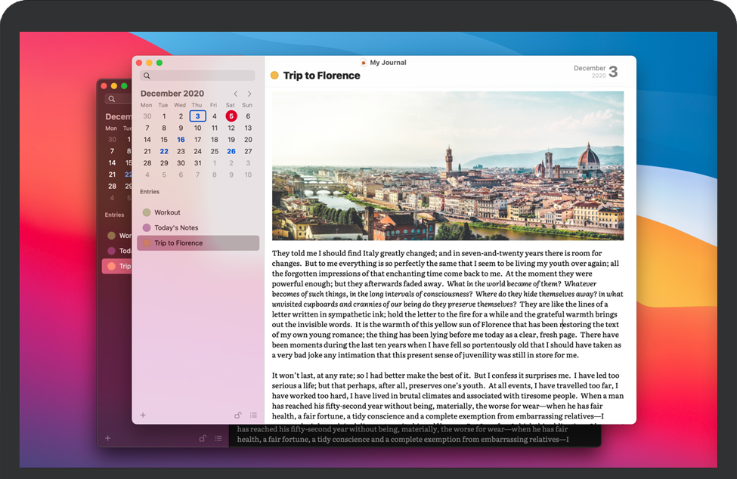Pick December 16 in the calendar

click(x=181, y=140)
